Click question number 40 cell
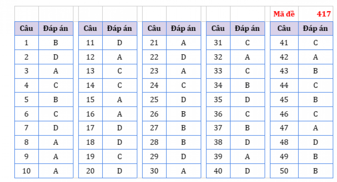Image resolution: width=337 pixels, height=182 pixels. 218,171
